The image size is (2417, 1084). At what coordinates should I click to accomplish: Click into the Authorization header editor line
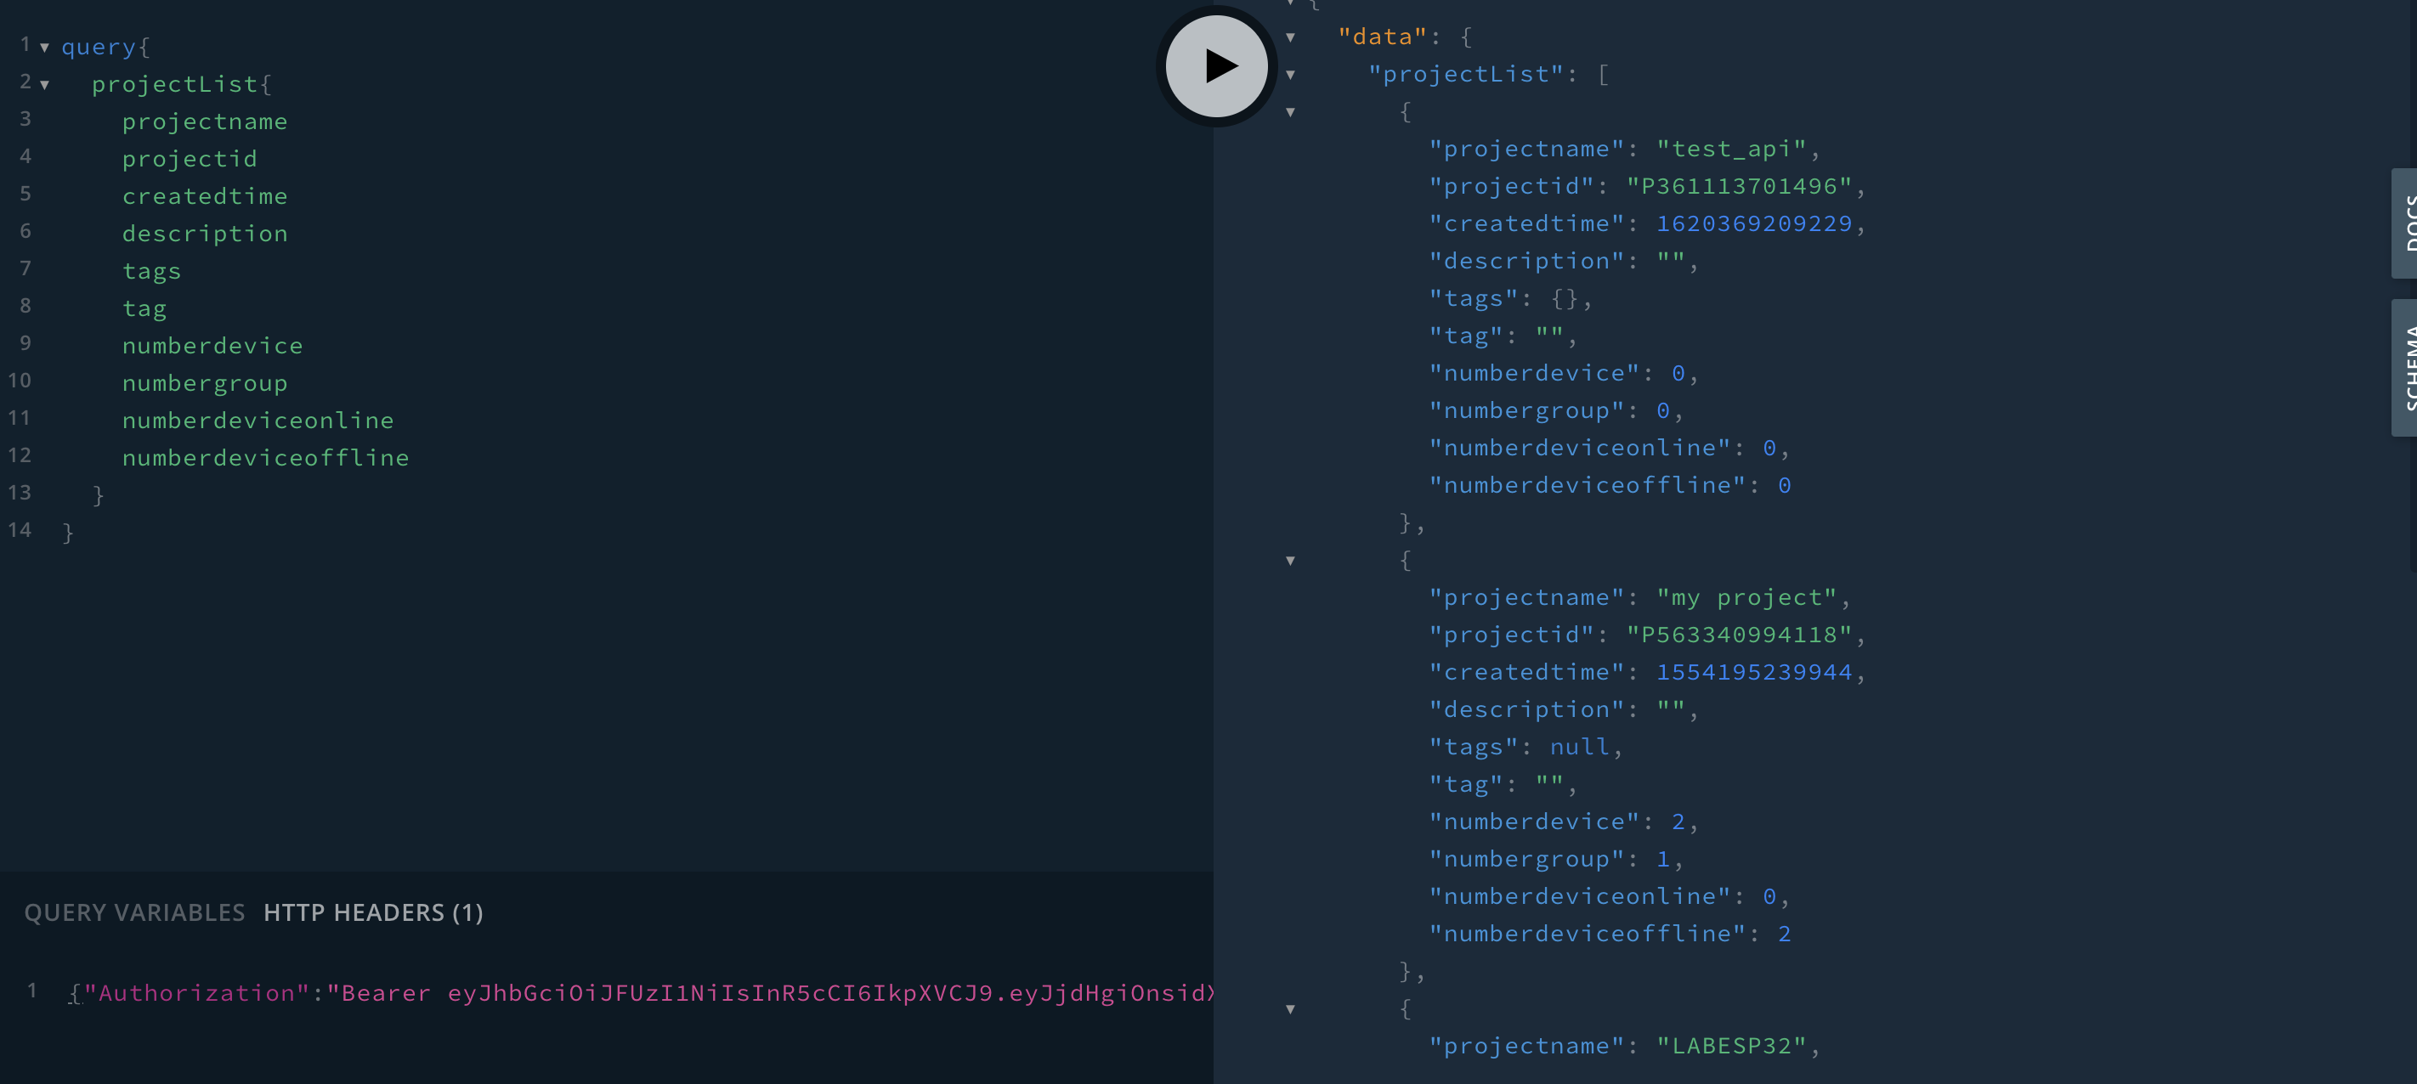click(641, 993)
